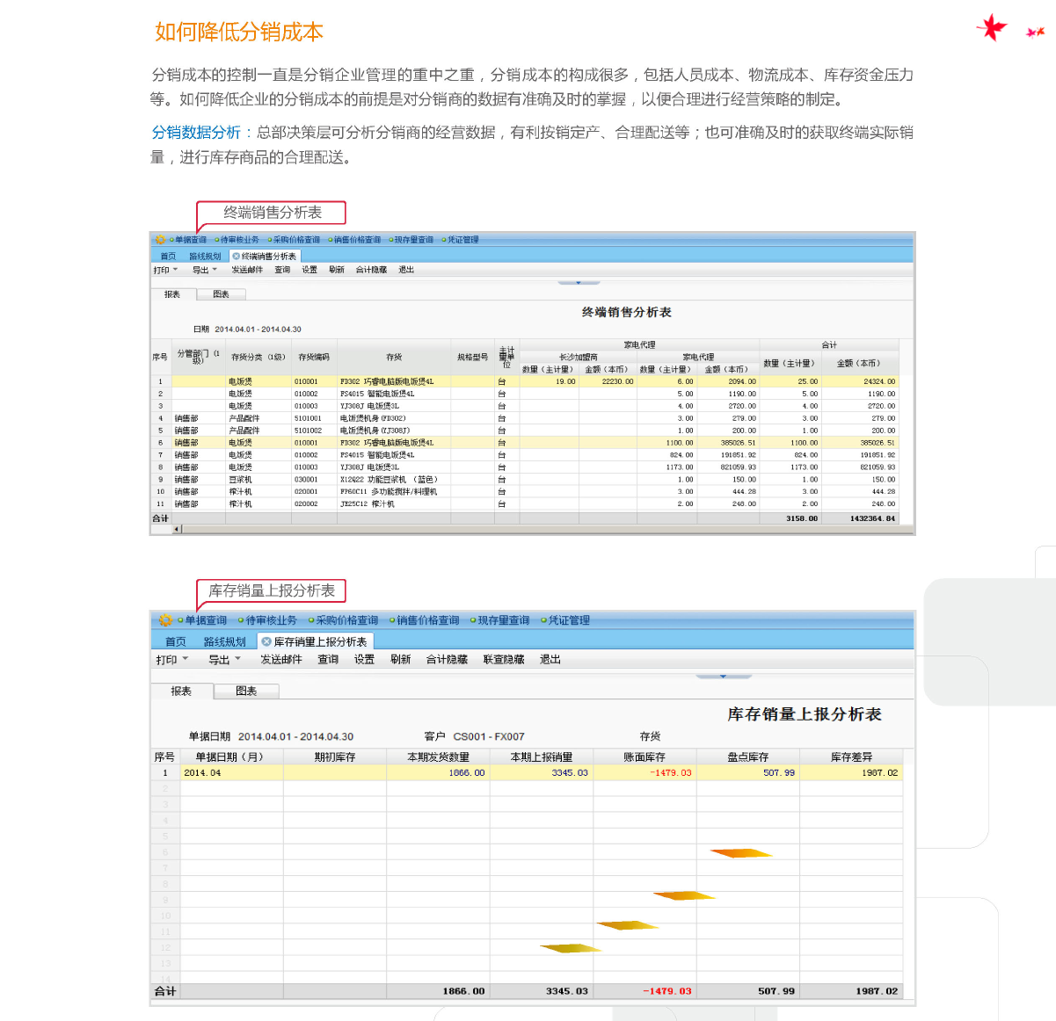Click 联查隐藏 in the inventory report toolbar
The height and width of the screenshot is (1021, 1056).
(x=503, y=660)
